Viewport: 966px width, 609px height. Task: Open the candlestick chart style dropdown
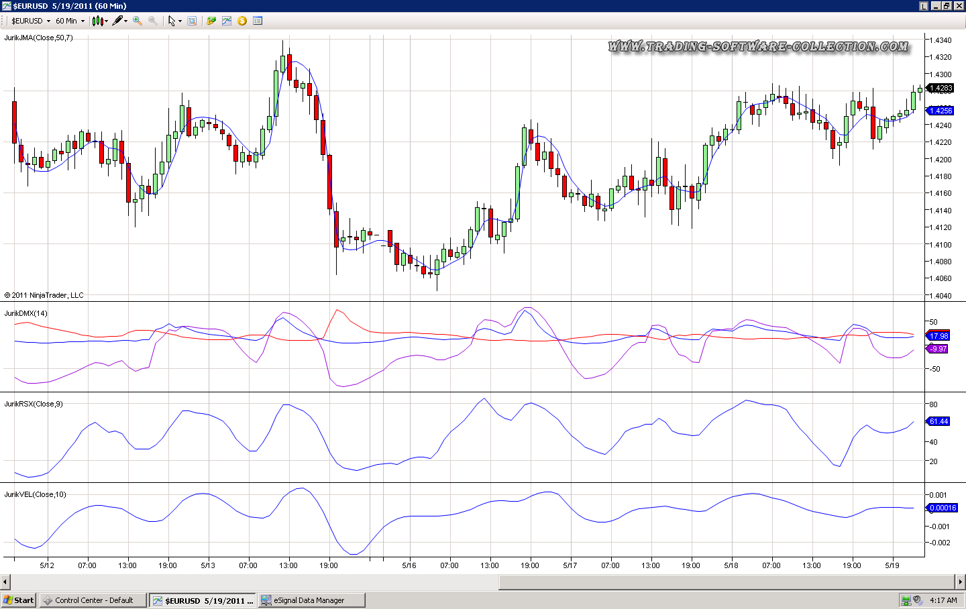(x=100, y=21)
